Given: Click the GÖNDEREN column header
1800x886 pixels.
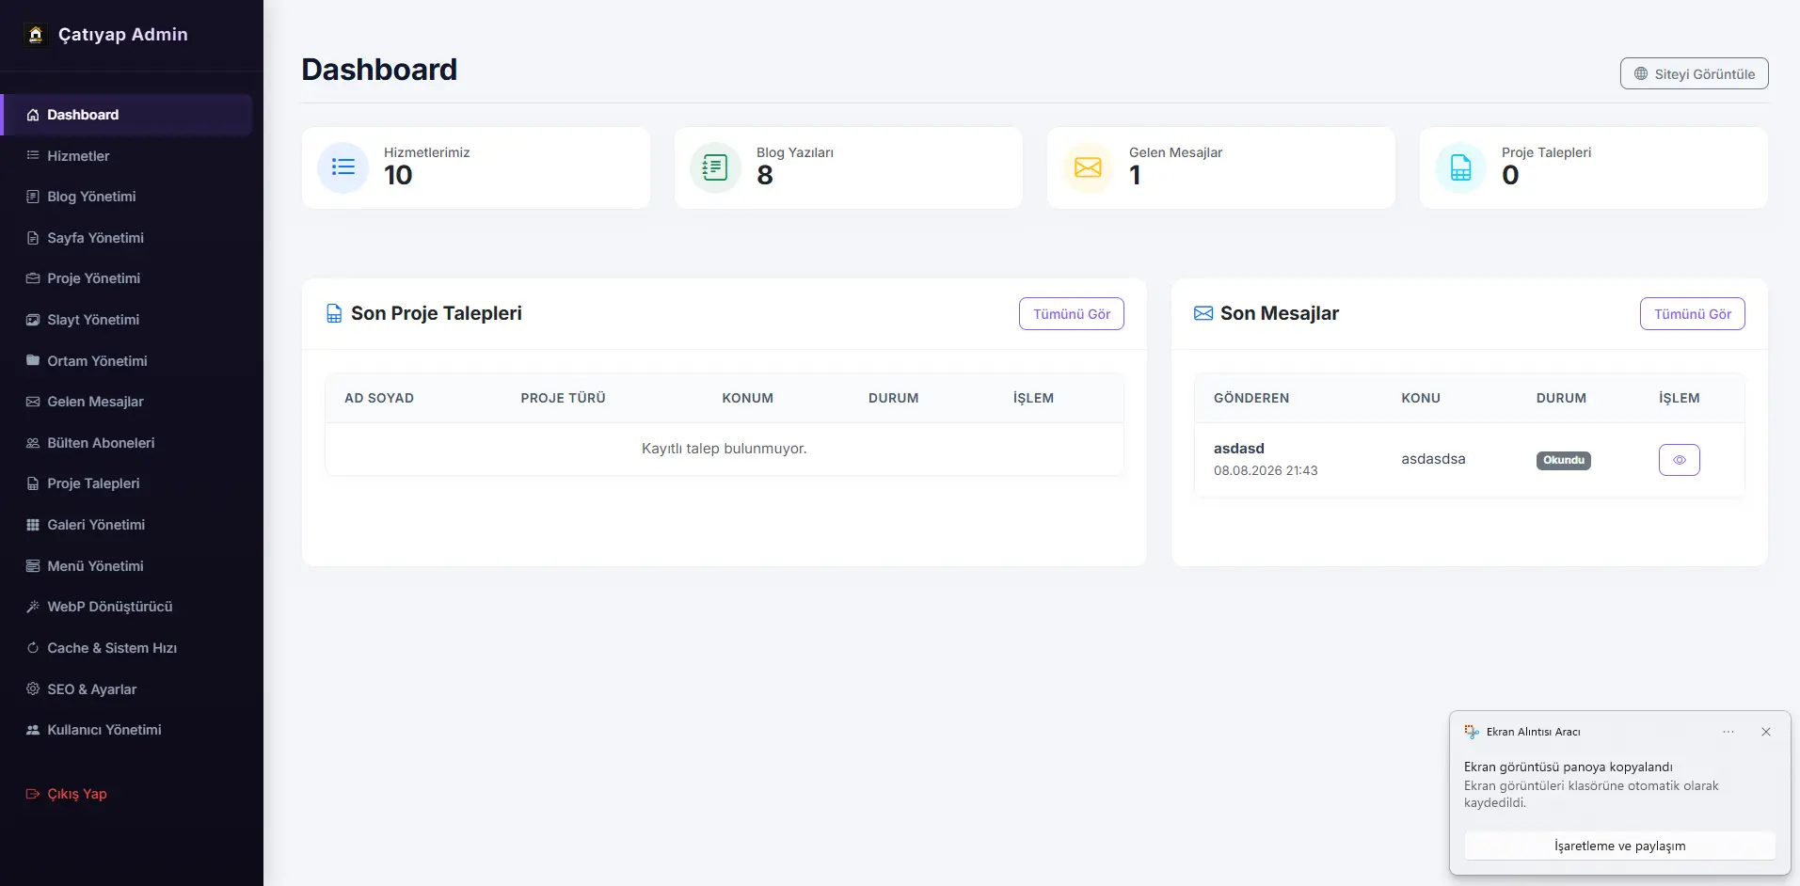Looking at the screenshot, I should point(1251,398).
